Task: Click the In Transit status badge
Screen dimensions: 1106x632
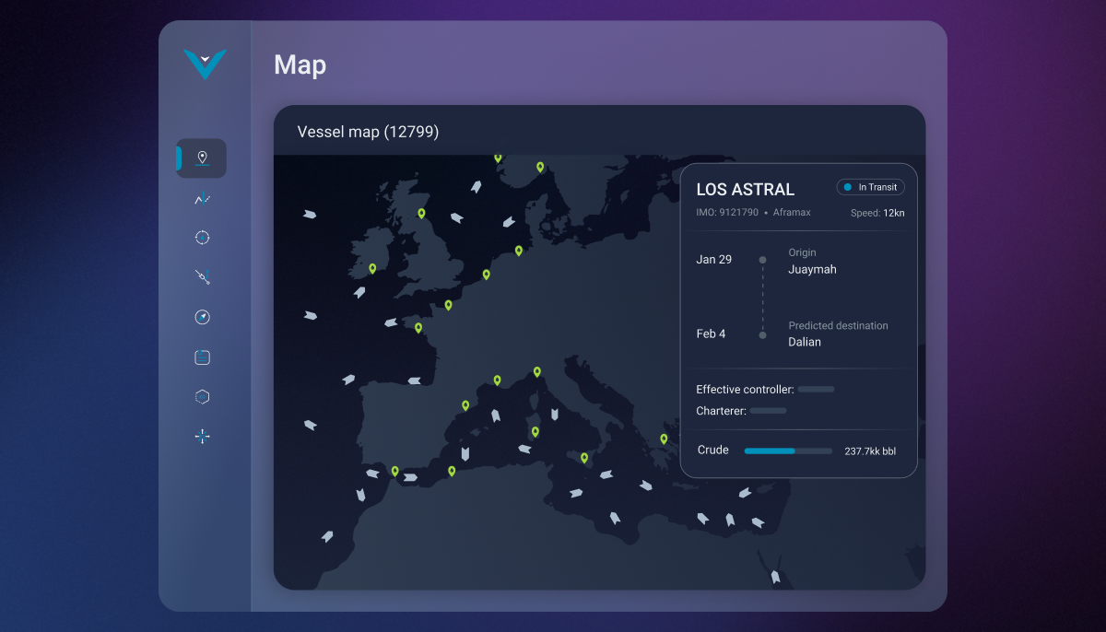Action: [870, 186]
